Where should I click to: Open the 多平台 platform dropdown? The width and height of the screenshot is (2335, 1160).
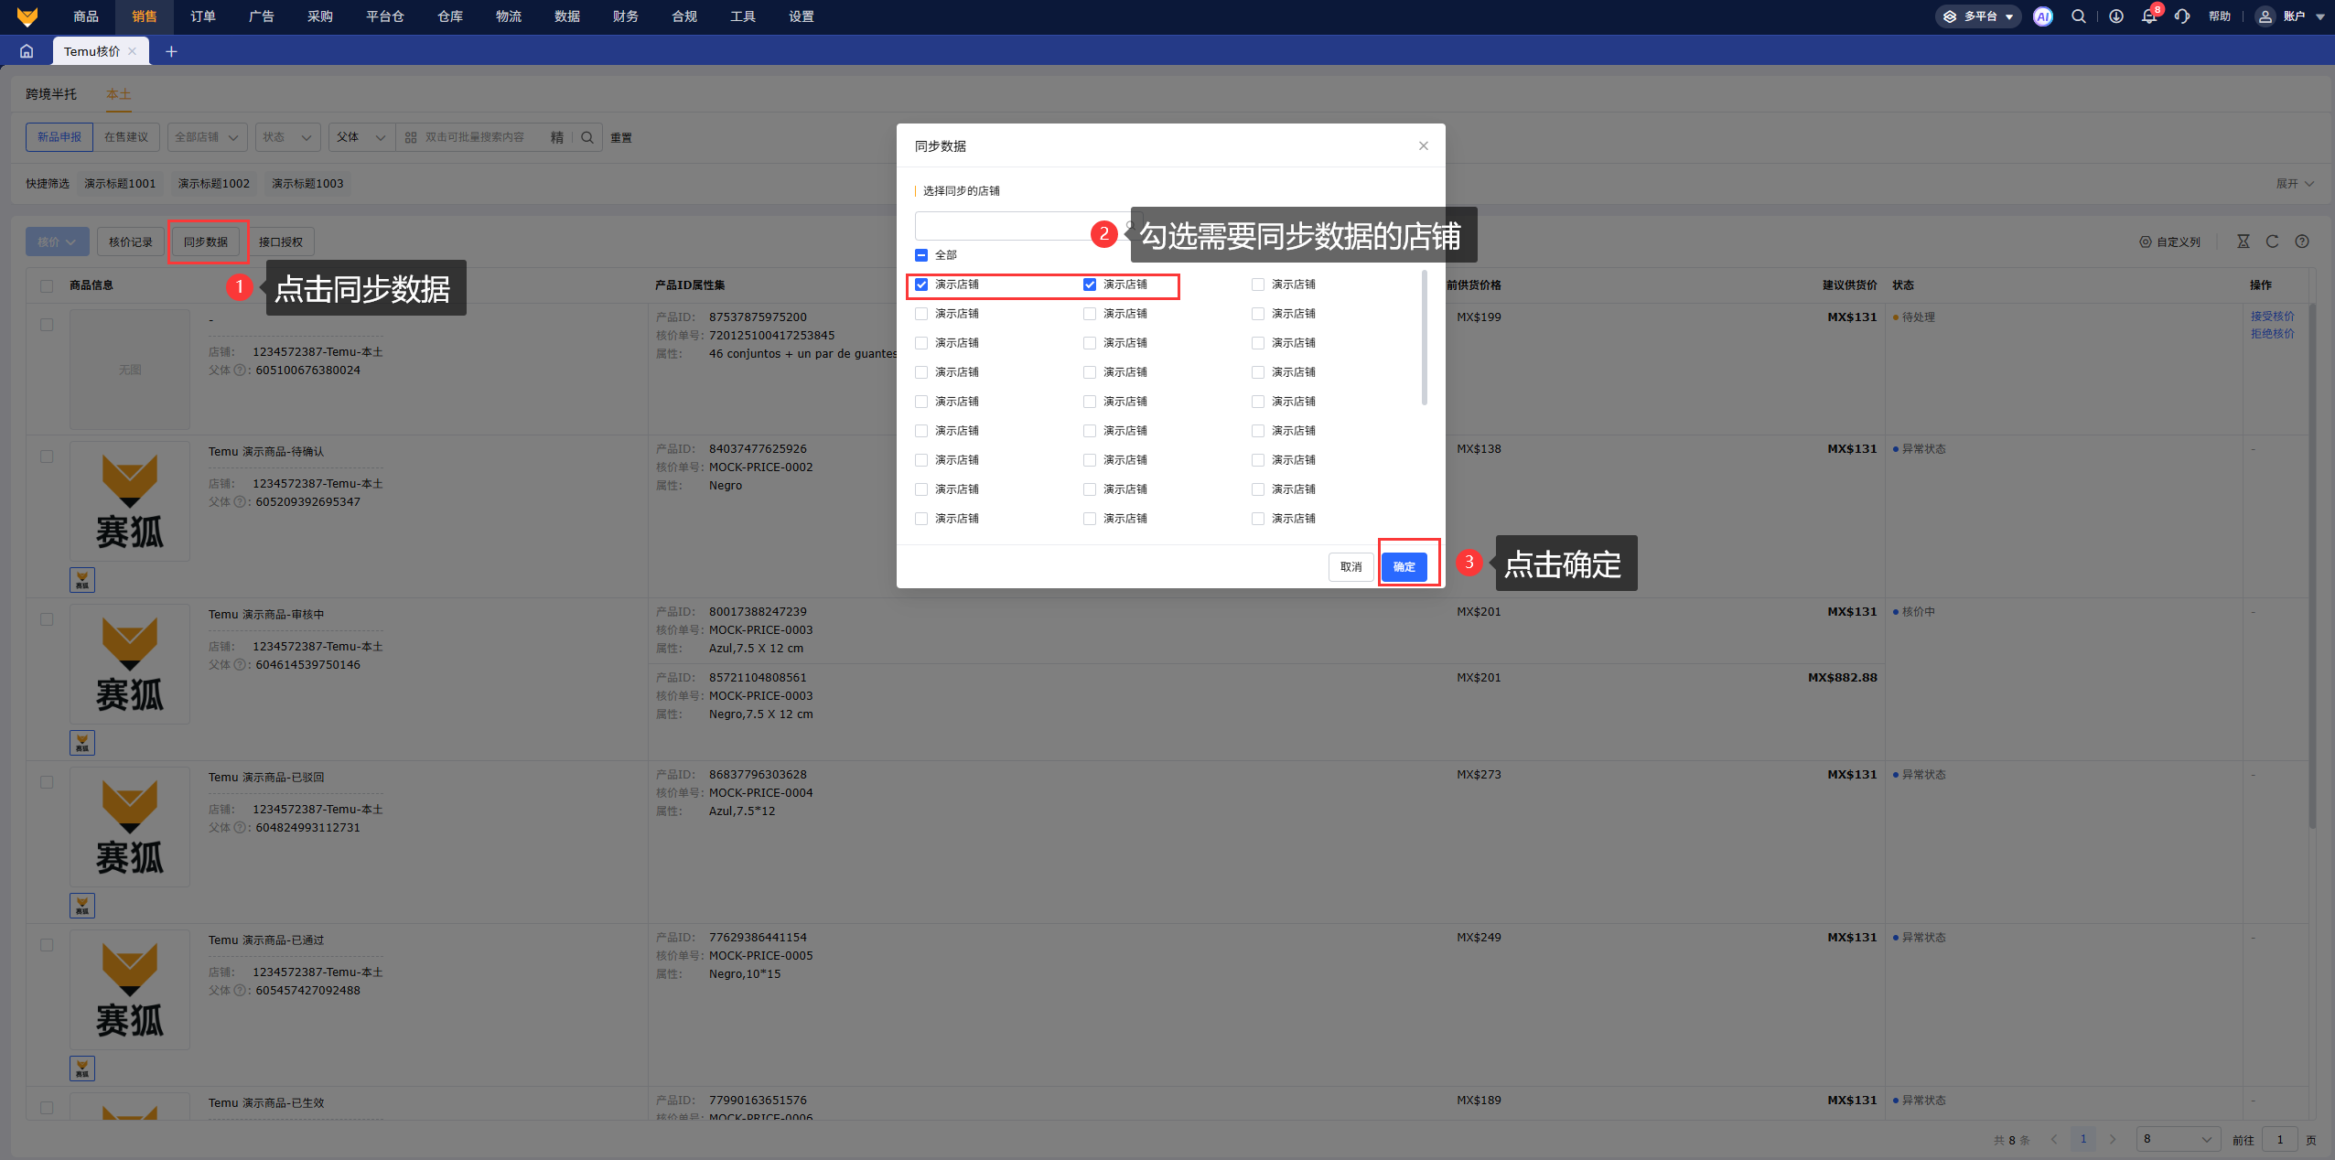1977,16
